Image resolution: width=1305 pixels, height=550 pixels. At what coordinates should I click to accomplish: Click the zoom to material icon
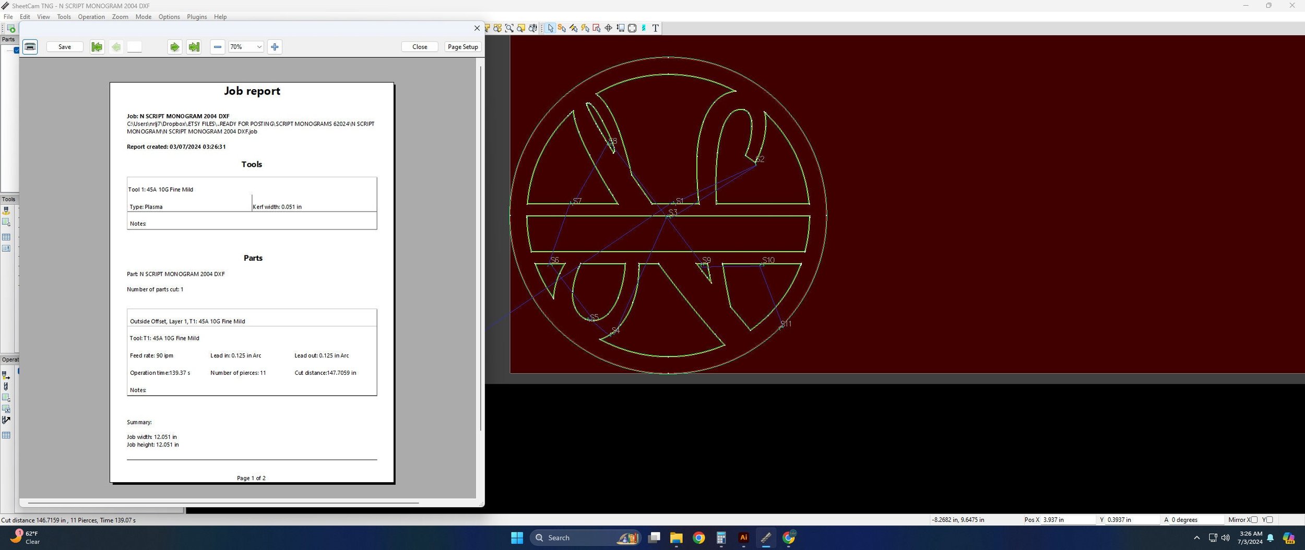pyautogui.click(x=521, y=28)
